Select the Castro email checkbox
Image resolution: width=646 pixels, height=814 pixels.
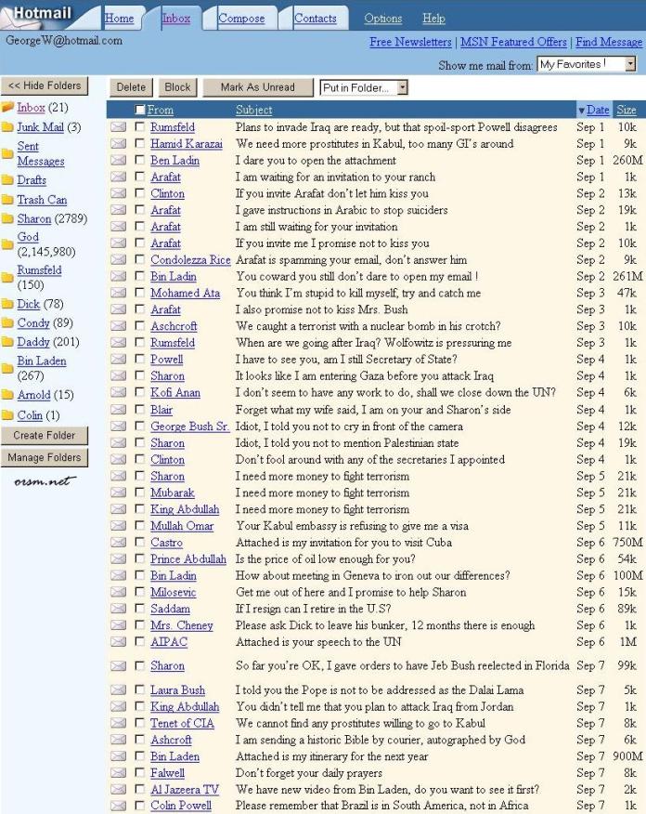click(x=139, y=542)
